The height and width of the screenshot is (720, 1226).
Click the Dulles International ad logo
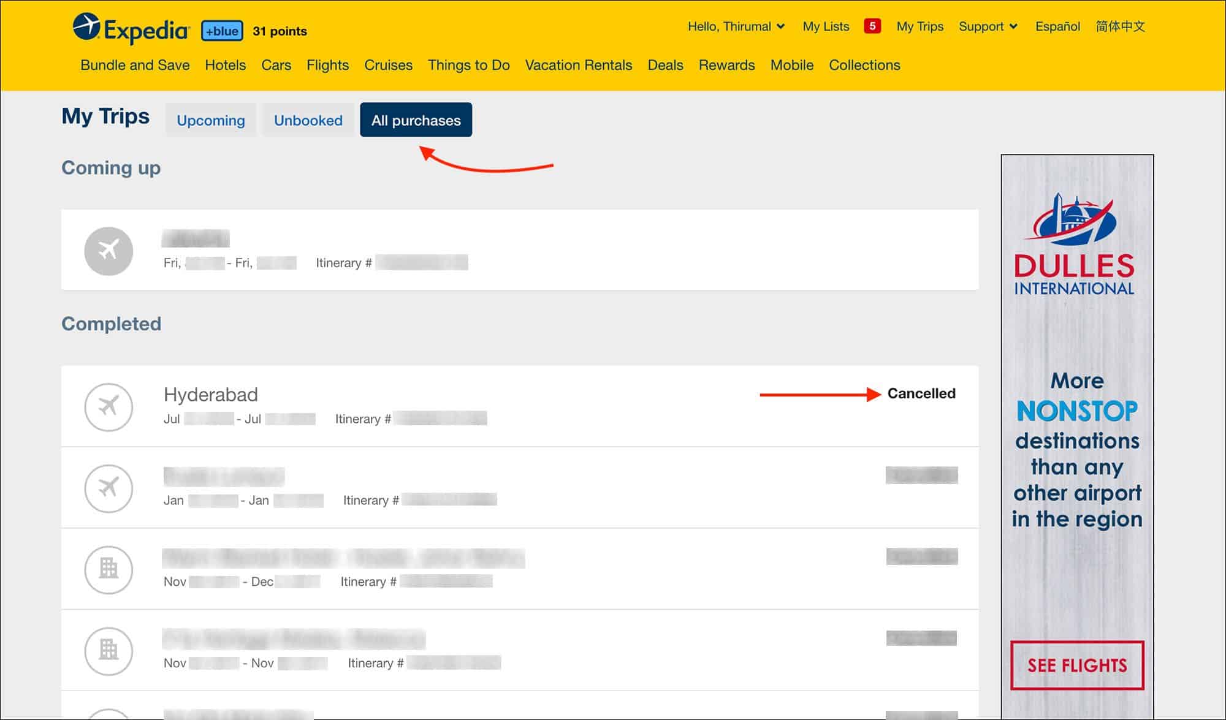(1074, 245)
